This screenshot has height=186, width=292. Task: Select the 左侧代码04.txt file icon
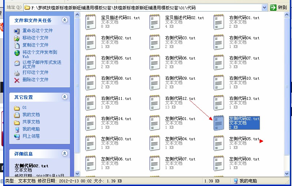(155, 143)
